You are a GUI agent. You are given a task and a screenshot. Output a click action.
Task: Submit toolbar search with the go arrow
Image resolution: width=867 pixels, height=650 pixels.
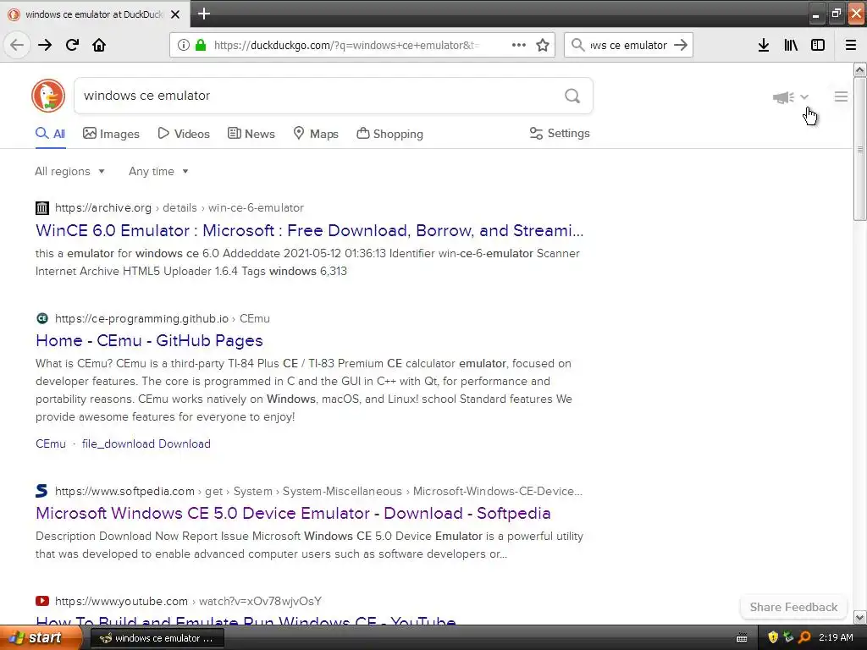(681, 45)
